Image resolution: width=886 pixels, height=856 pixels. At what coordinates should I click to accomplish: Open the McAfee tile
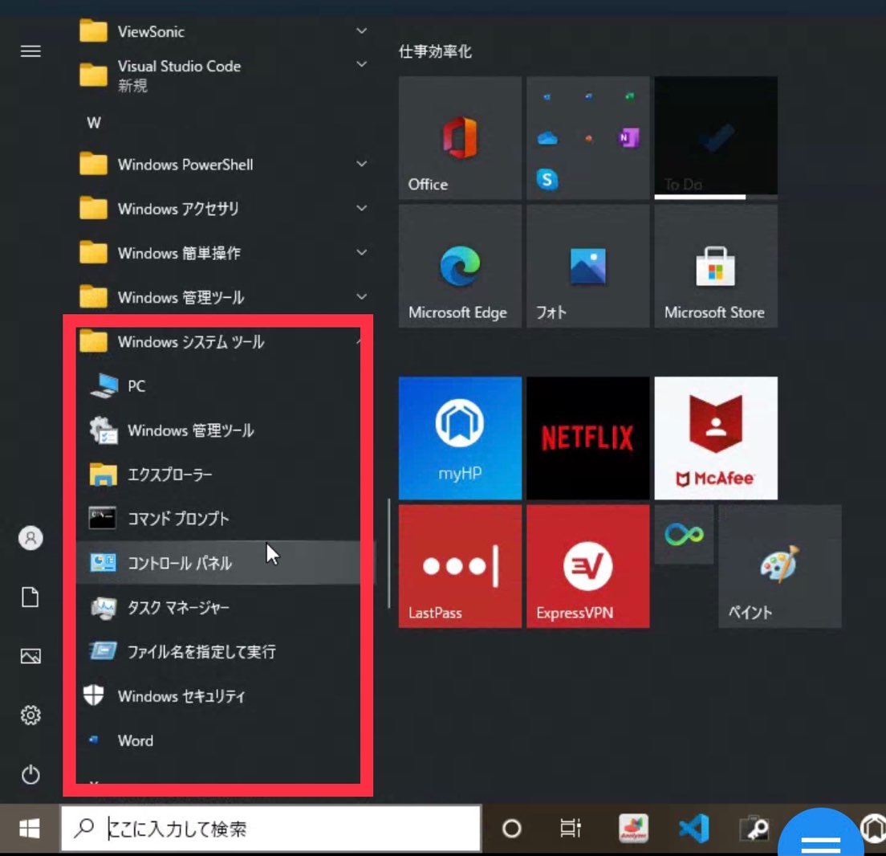[x=716, y=438]
